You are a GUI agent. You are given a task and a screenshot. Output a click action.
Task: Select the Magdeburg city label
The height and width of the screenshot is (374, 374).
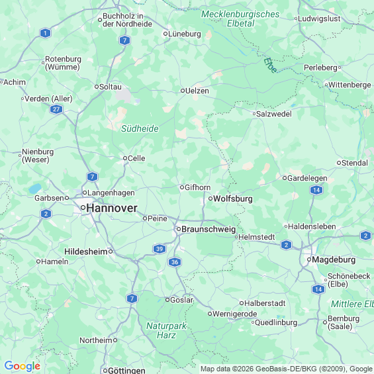point(334,259)
